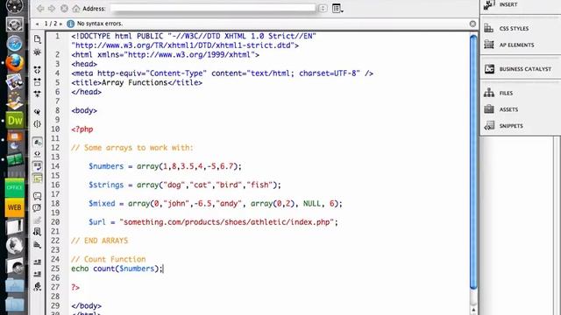Open the OFFICE stack in the Dock

click(x=15, y=187)
